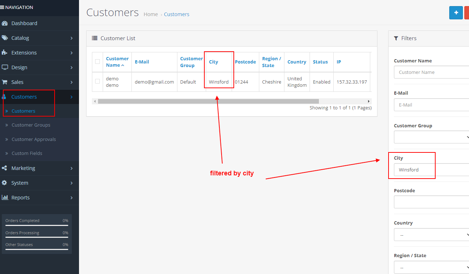The height and width of the screenshot is (274, 469).
Task: Click the Marketing share icon
Action: [4, 168]
